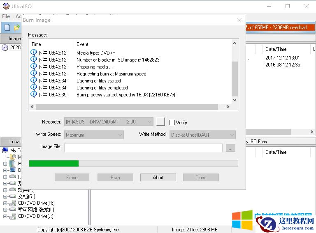Click the small button right of Recorder dropdown

(160, 122)
